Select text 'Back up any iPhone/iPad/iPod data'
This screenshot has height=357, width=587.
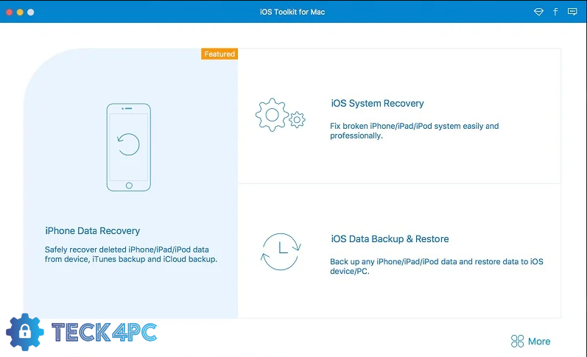[x=393, y=261]
